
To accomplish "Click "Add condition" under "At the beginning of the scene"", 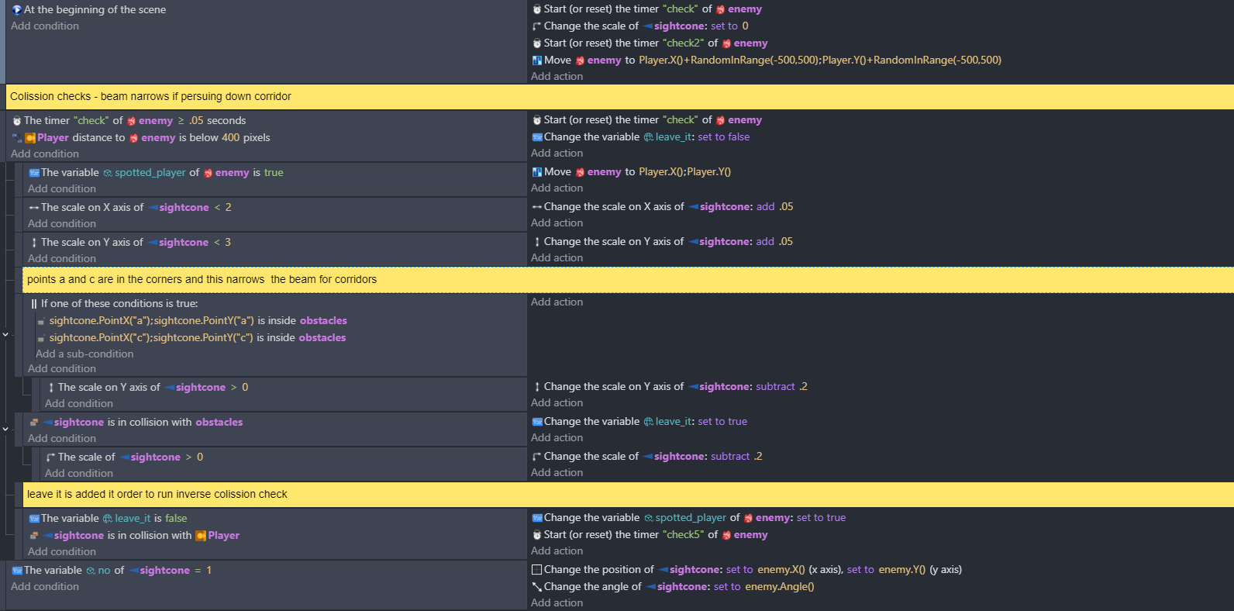I will pyautogui.click(x=45, y=26).
